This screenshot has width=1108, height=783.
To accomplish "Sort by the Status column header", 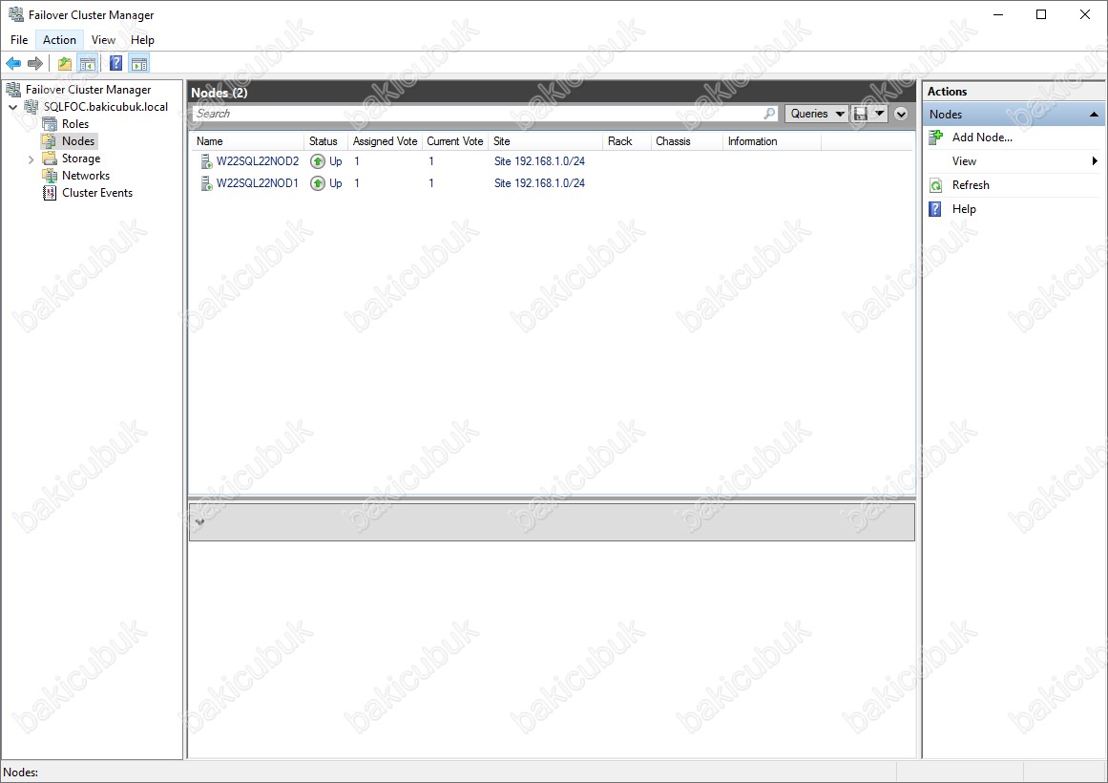I will point(325,141).
